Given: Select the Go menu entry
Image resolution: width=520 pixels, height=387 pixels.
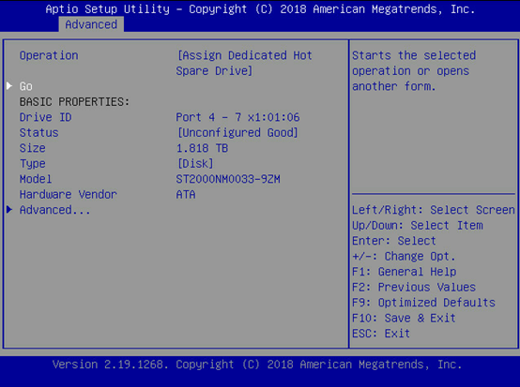Looking at the screenshot, I should (x=26, y=86).
